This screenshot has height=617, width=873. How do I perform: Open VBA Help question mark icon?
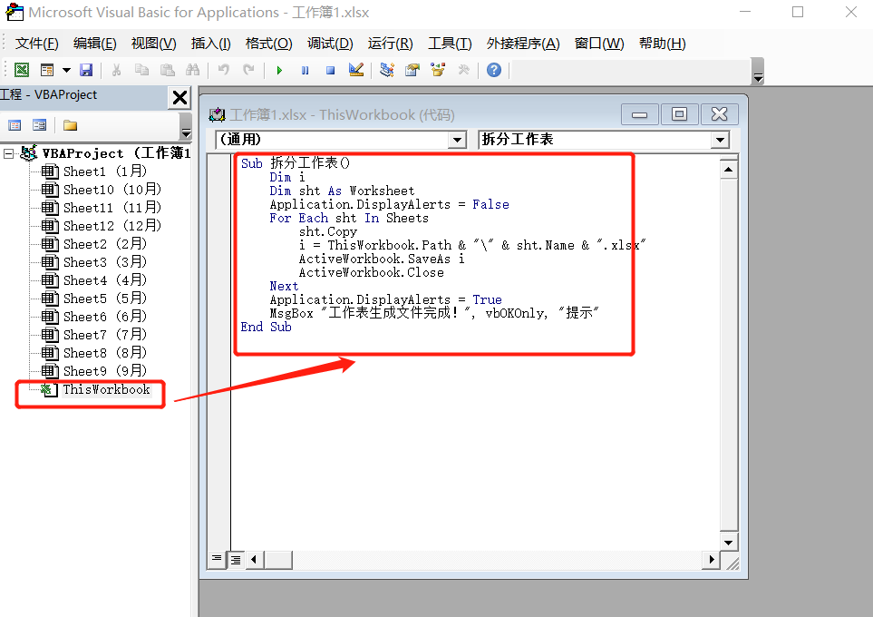click(x=494, y=70)
